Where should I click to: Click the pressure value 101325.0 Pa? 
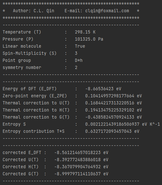coord(89,39)
